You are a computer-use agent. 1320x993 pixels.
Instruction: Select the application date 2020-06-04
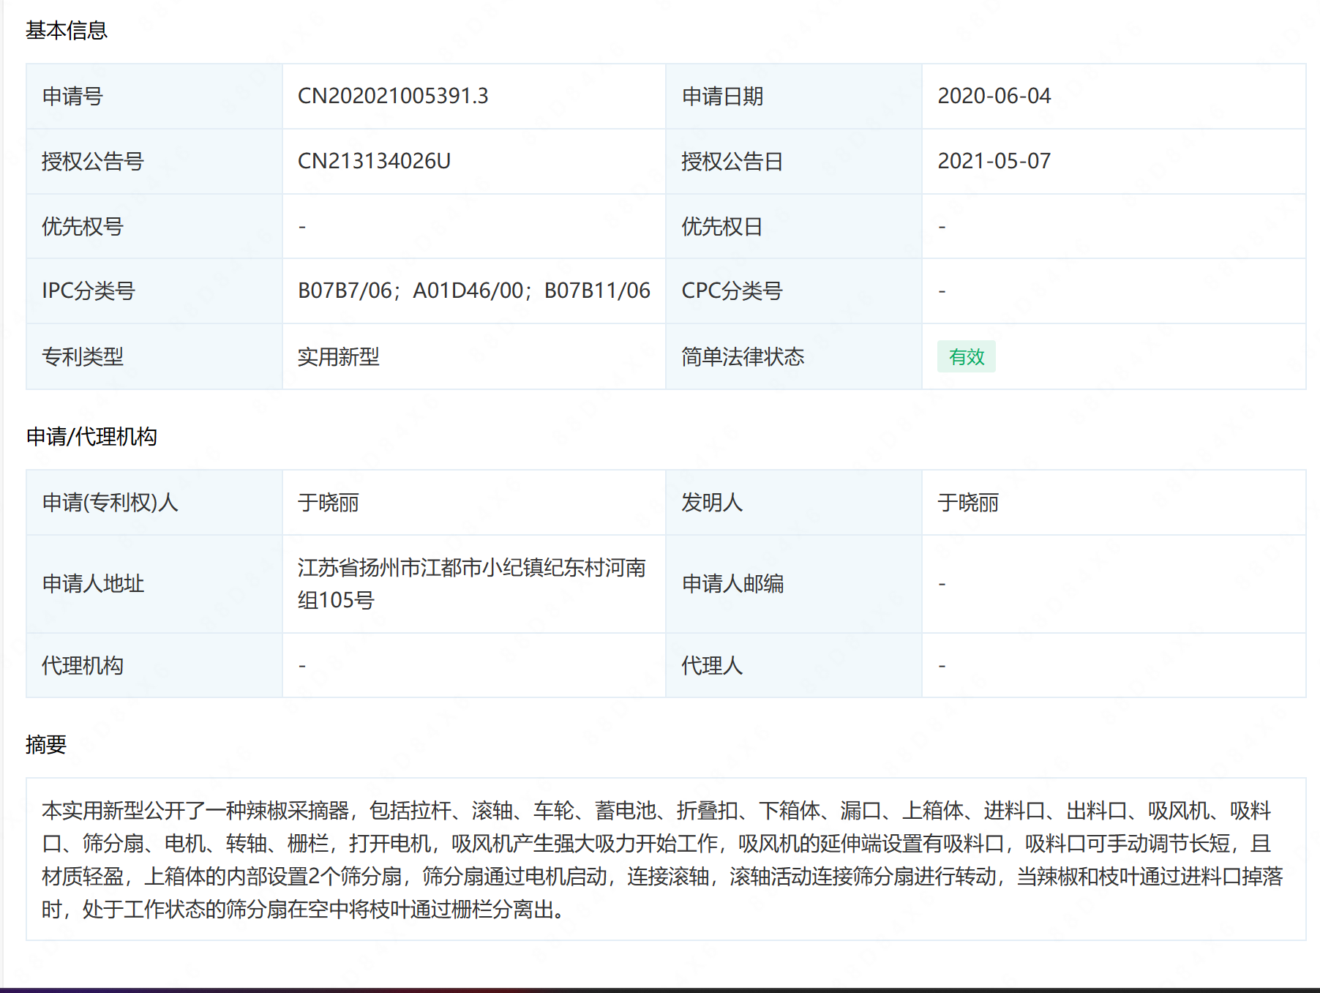(994, 96)
